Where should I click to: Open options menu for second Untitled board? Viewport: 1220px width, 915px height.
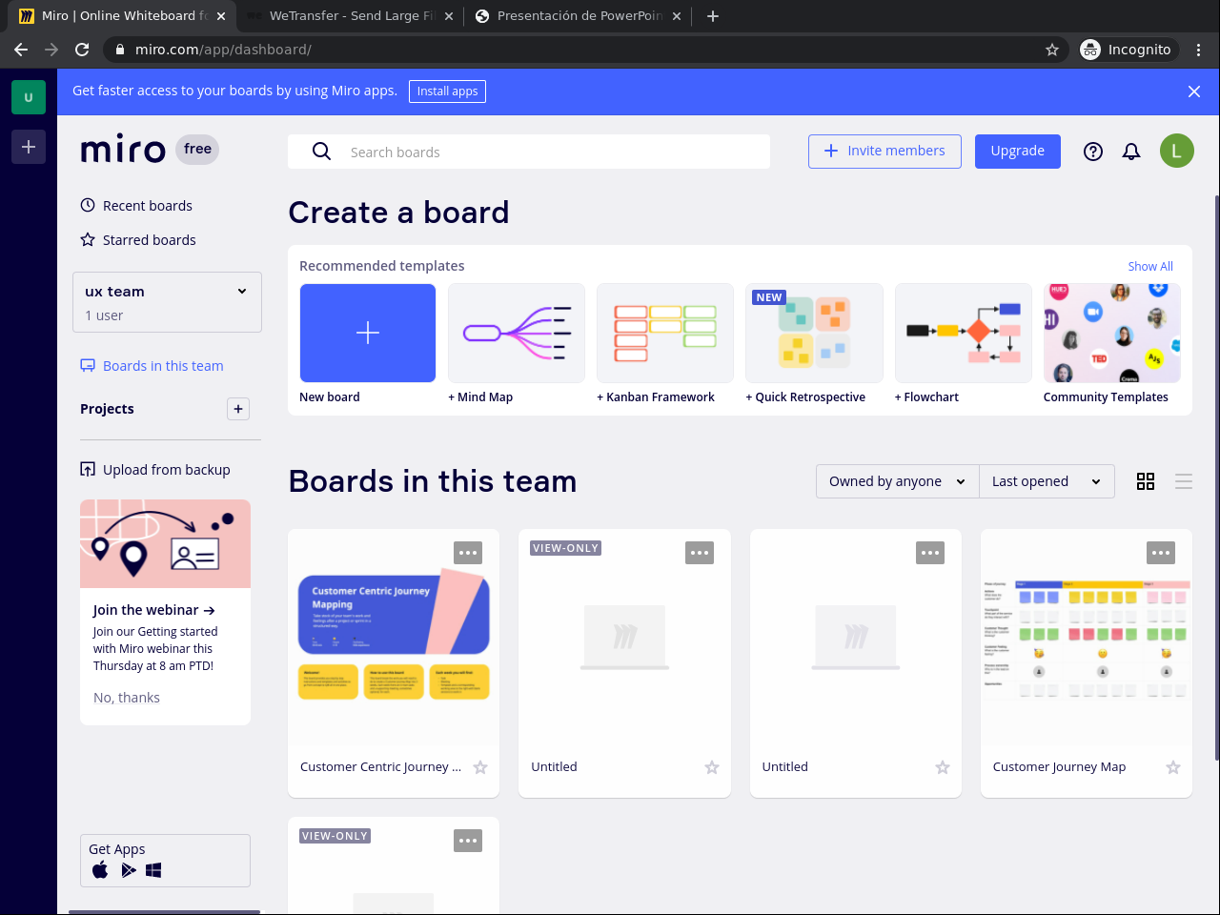(x=930, y=553)
